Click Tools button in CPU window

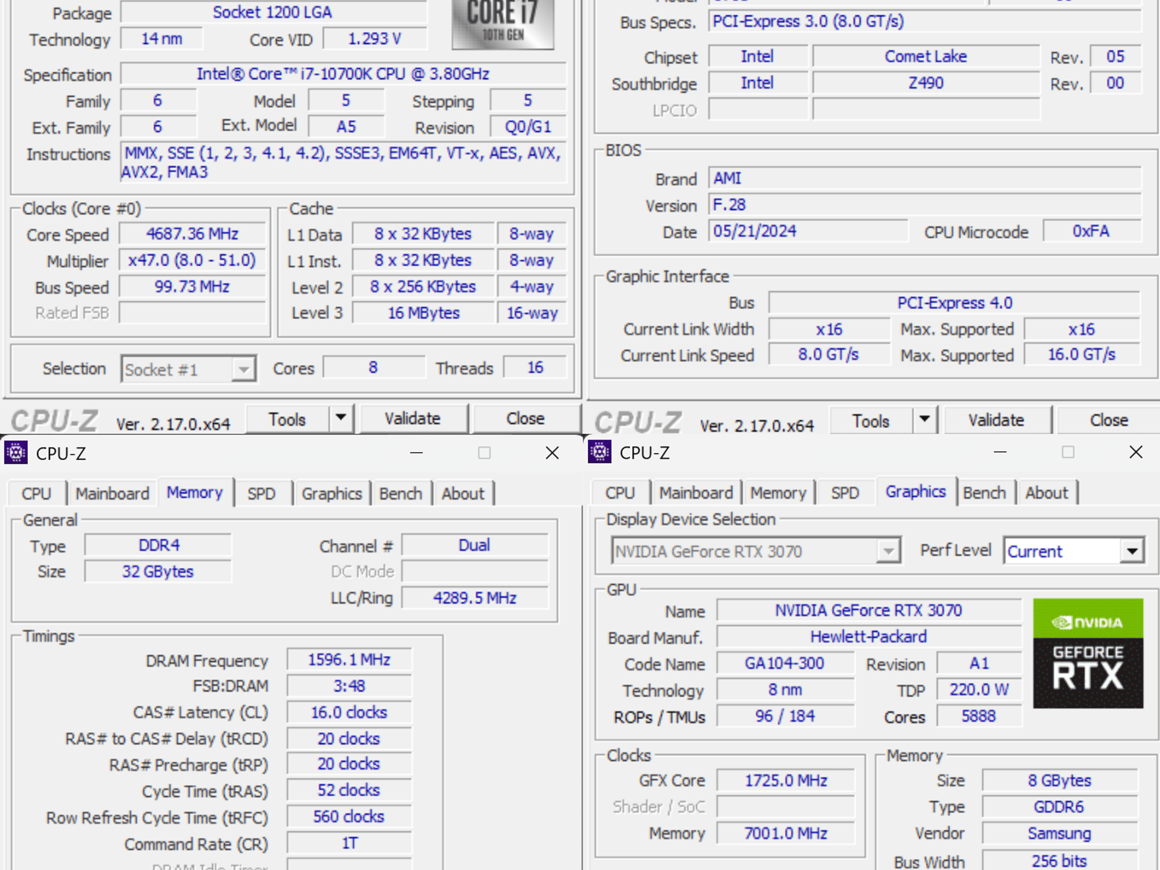coord(287,419)
